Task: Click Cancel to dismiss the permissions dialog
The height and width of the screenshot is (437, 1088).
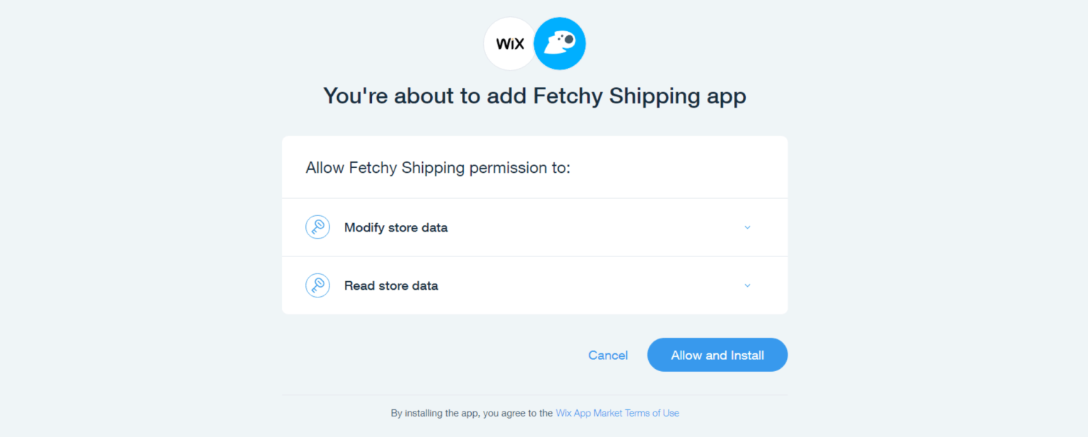Action: [x=607, y=355]
